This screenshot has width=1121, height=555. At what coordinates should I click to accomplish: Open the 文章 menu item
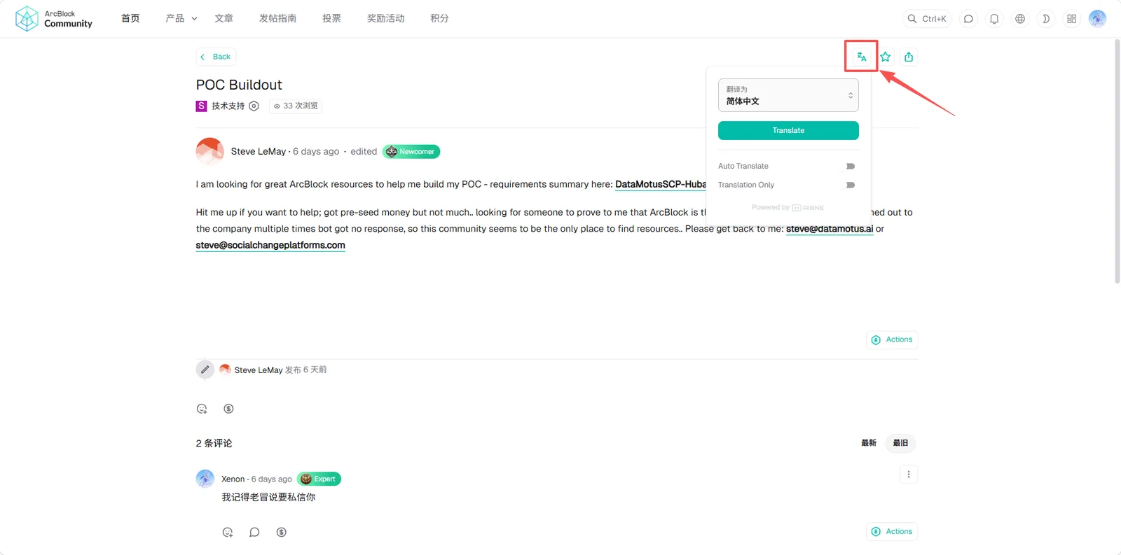(x=223, y=19)
